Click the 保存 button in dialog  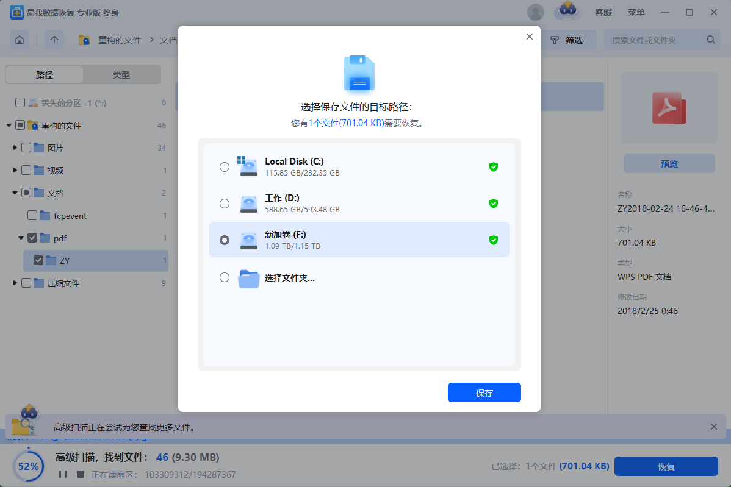pos(484,393)
